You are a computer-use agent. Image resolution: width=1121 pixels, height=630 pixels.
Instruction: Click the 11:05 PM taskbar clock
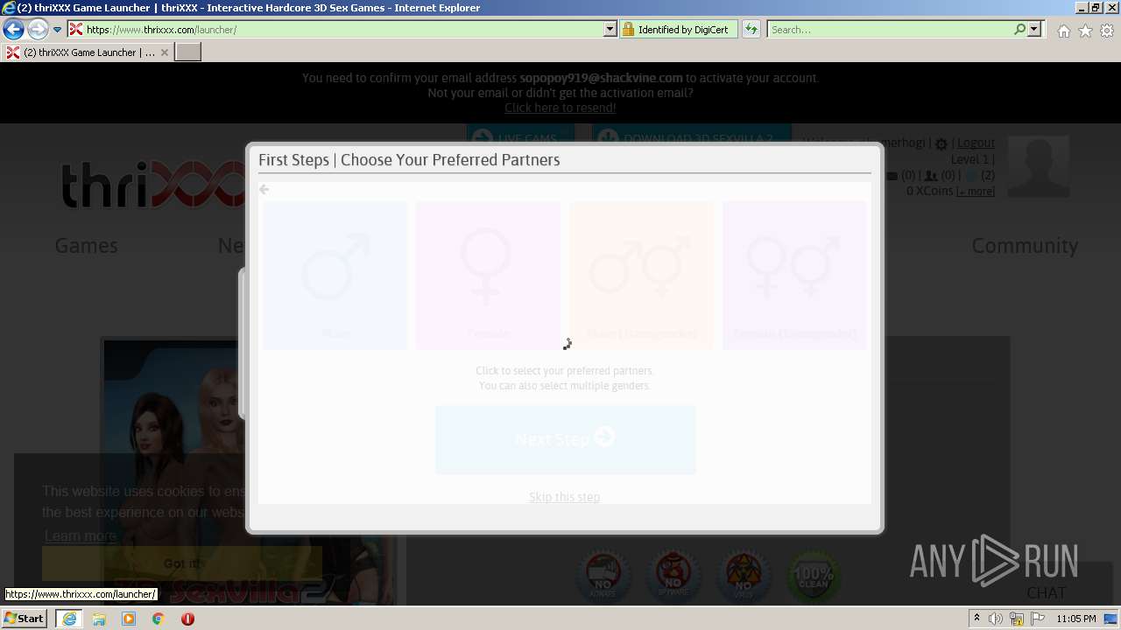click(x=1076, y=619)
